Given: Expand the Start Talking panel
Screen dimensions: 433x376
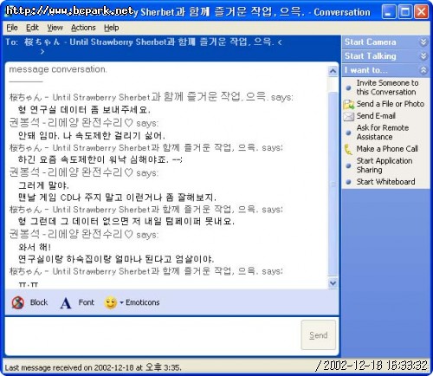Looking at the screenshot, I should [423, 56].
